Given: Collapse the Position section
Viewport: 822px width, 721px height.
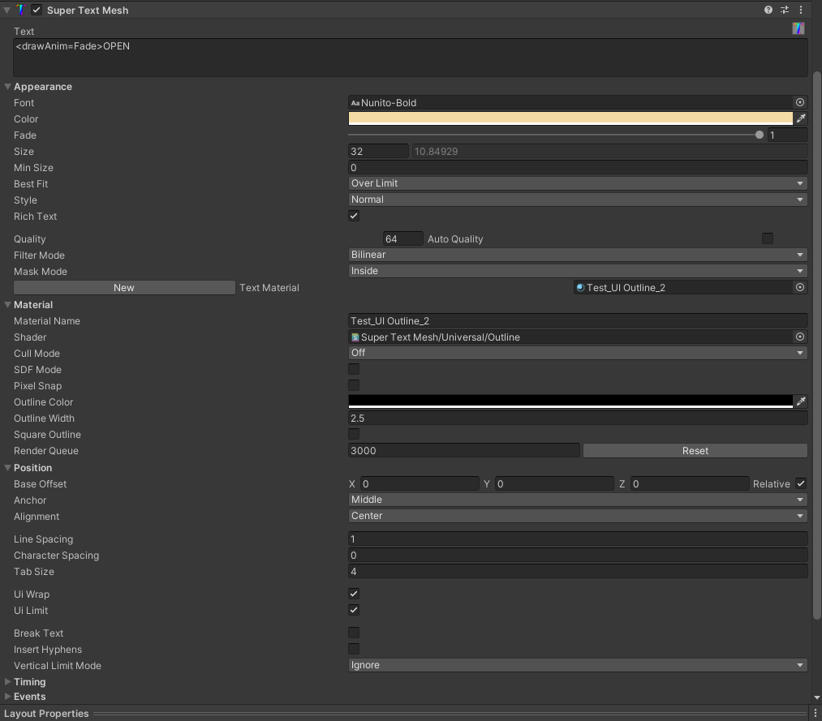Looking at the screenshot, I should tap(7, 467).
